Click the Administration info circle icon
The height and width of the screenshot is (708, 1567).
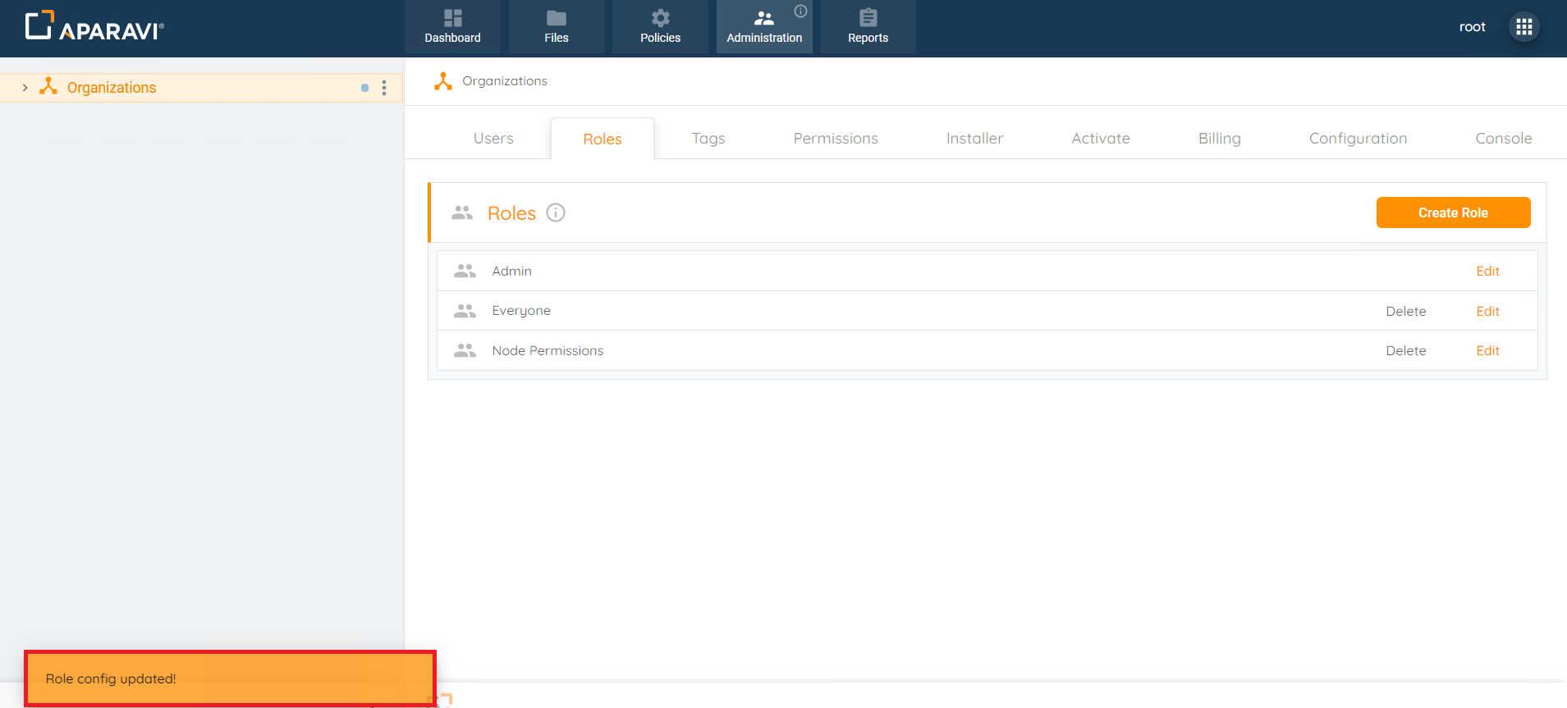pos(800,11)
